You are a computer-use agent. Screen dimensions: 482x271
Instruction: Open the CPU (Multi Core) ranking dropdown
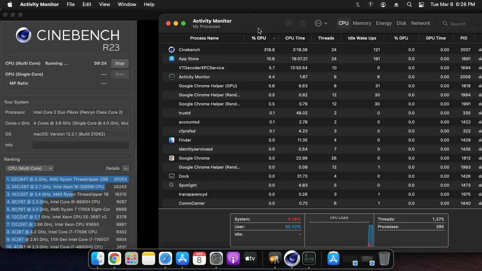tap(29, 168)
